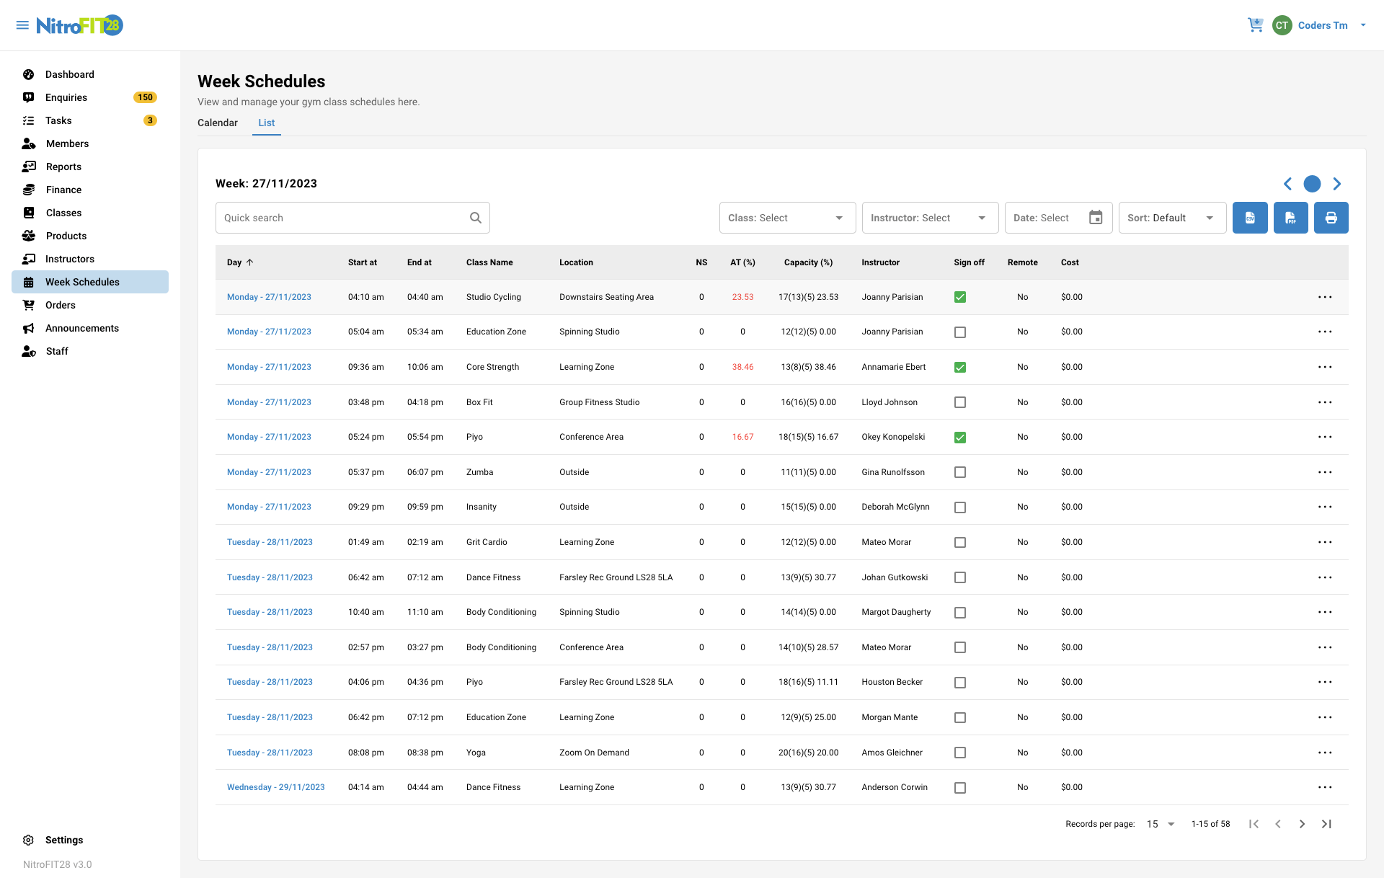Open the Monday - 27/11/2023 Piyo schedule link
Screen dimensions: 1384x878
tap(269, 437)
